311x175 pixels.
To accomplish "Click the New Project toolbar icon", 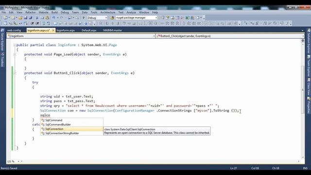I will pos(5,17).
